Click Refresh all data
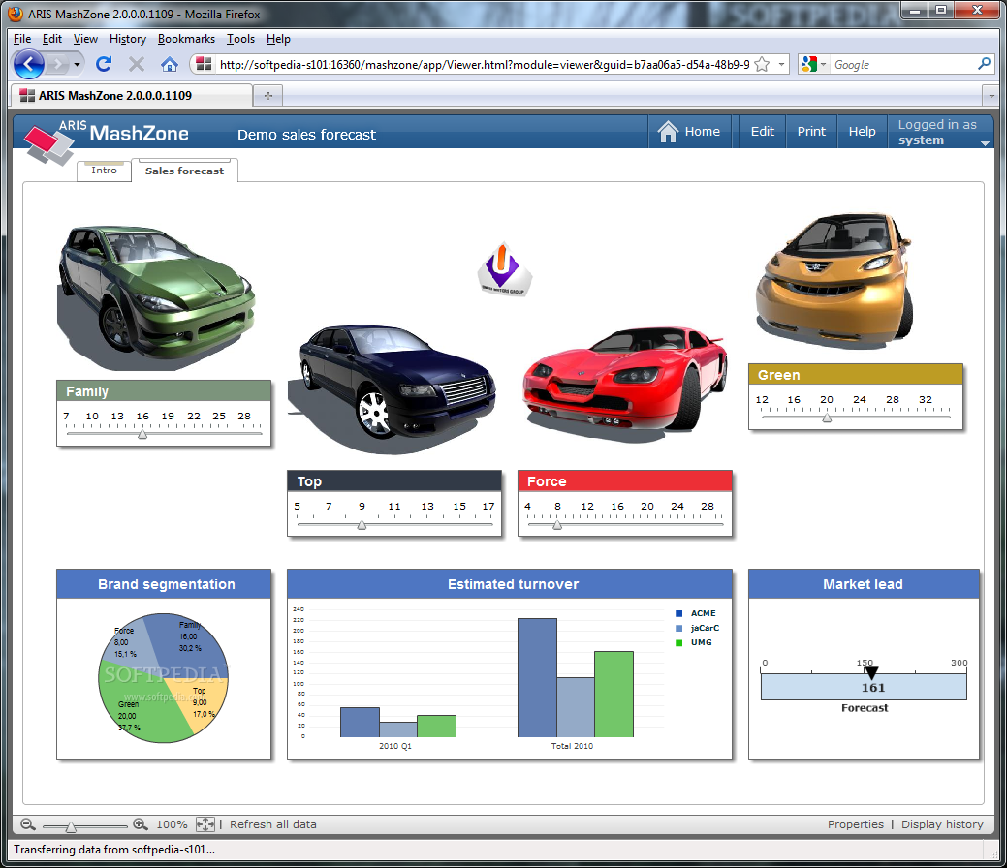The height and width of the screenshot is (868, 1007). [273, 824]
